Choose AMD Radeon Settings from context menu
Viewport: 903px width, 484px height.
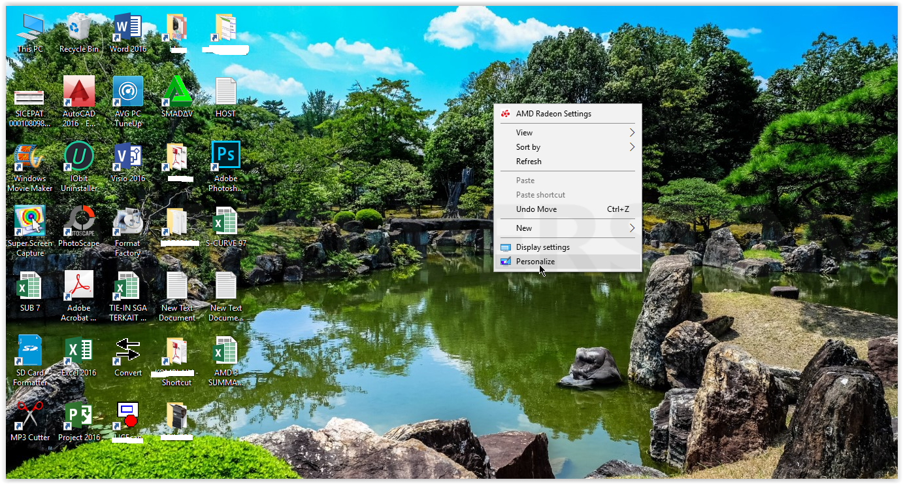click(x=567, y=114)
